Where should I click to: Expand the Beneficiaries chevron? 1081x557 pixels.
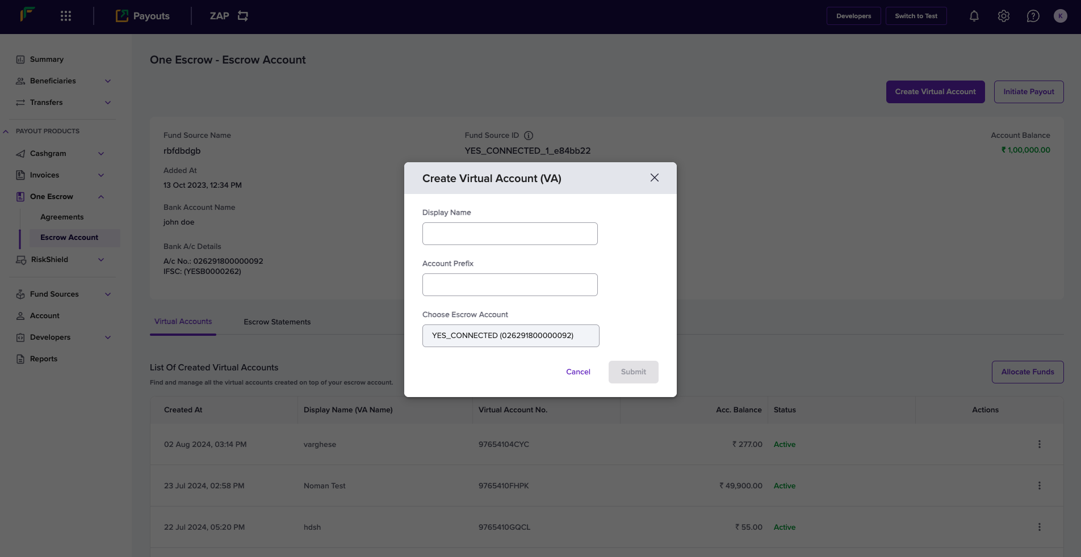coord(108,81)
